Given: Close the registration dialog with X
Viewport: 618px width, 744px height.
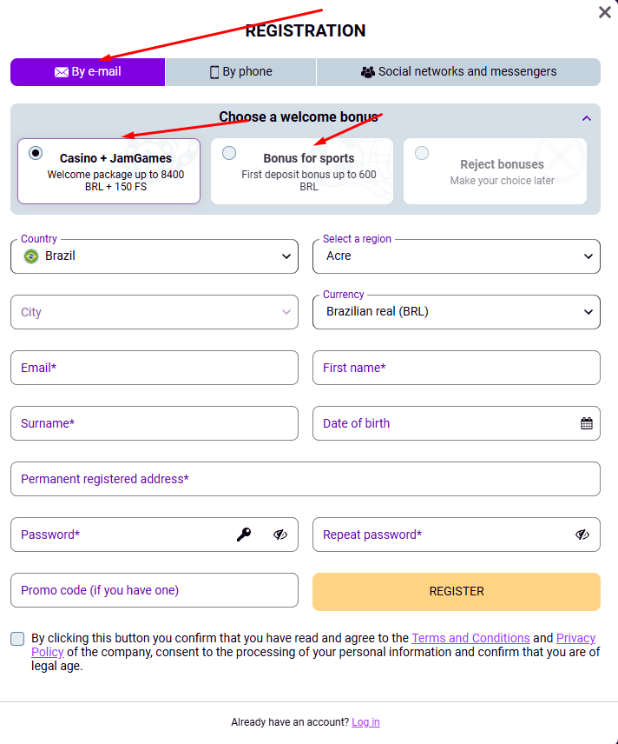Looking at the screenshot, I should coord(604,12).
